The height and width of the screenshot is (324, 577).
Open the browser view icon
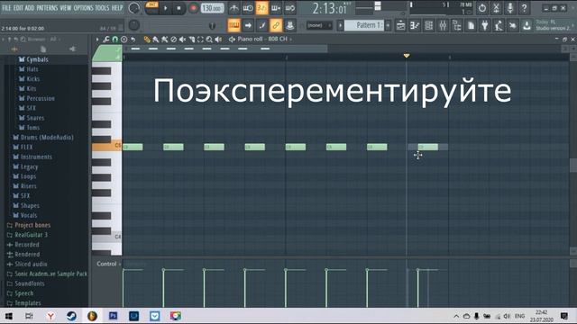point(457,25)
